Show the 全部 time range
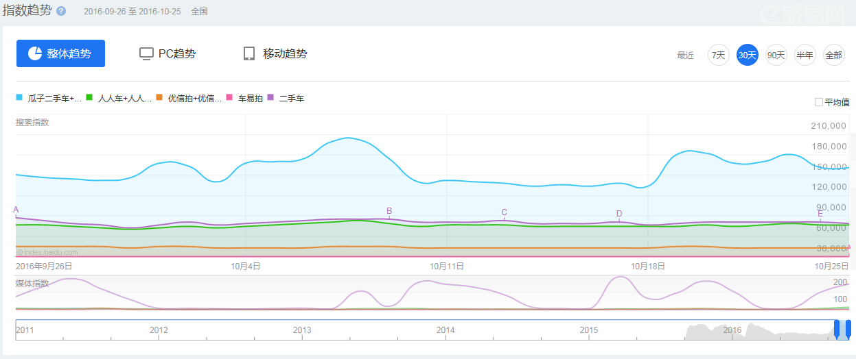 [x=833, y=55]
